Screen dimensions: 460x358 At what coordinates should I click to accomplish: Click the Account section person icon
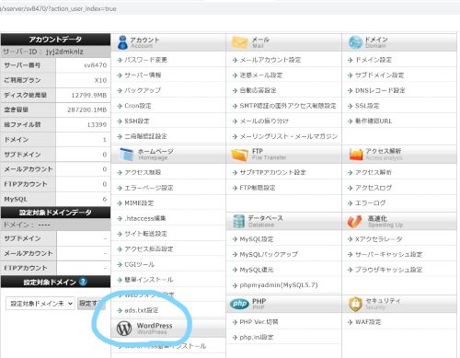[x=122, y=42]
